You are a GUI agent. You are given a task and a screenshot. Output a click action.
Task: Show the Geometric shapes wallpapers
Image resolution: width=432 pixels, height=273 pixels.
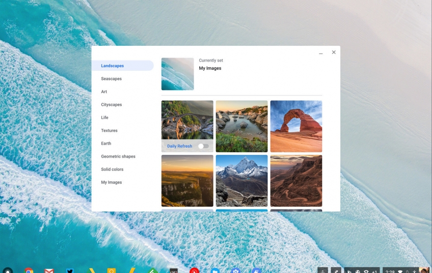pos(118,156)
